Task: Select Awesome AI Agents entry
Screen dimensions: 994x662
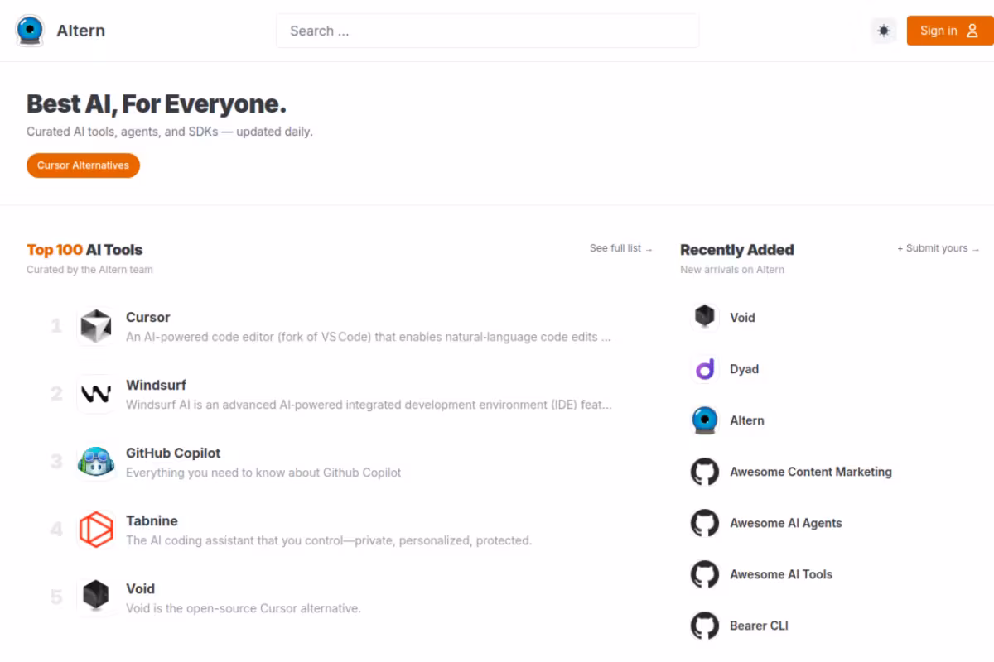Action: tap(786, 523)
